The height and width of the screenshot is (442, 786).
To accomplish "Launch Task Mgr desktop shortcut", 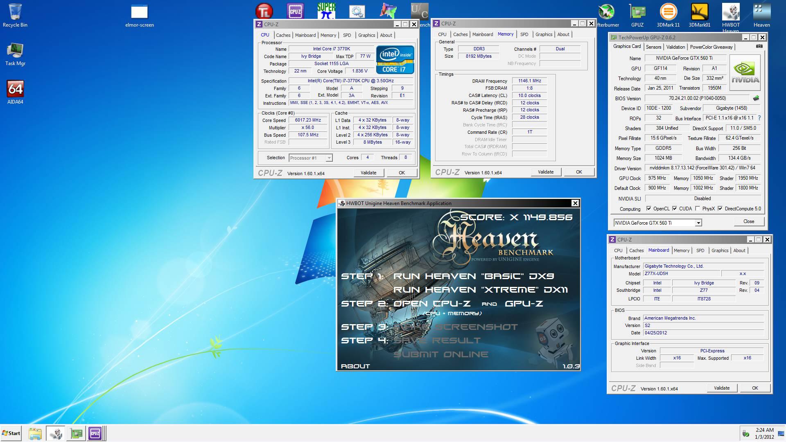I will coord(15,54).
